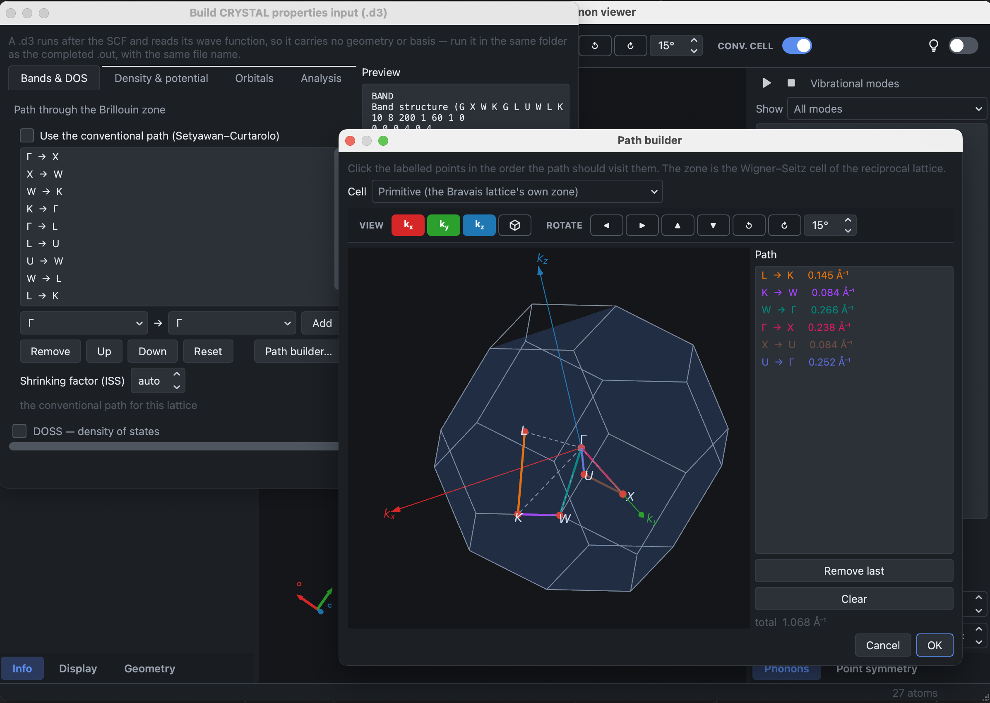Roll zone clockwise in Path builder
Image resolution: width=990 pixels, height=703 pixels.
click(x=784, y=225)
